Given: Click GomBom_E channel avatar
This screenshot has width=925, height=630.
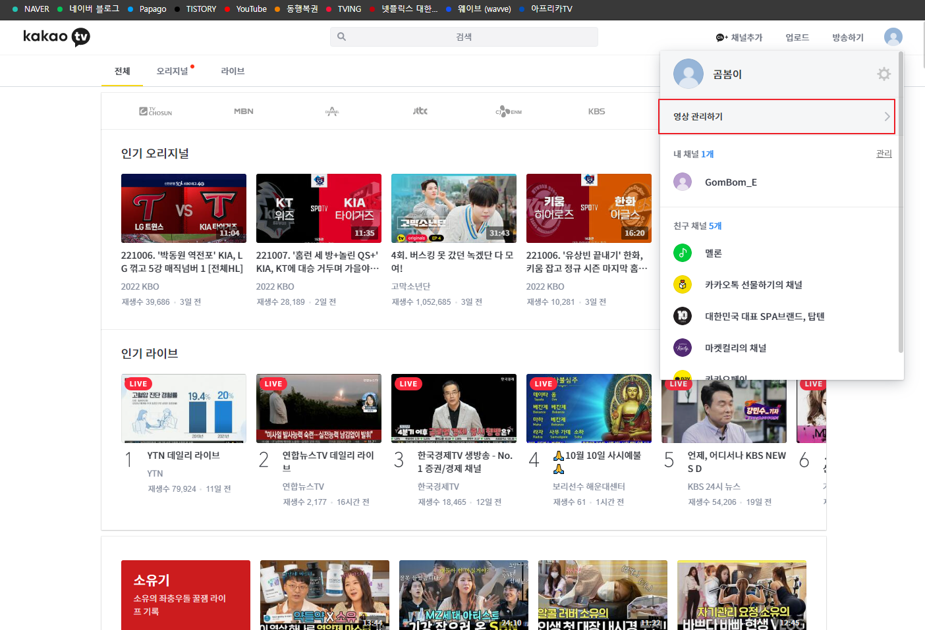Looking at the screenshot, I should pos(683,182).
